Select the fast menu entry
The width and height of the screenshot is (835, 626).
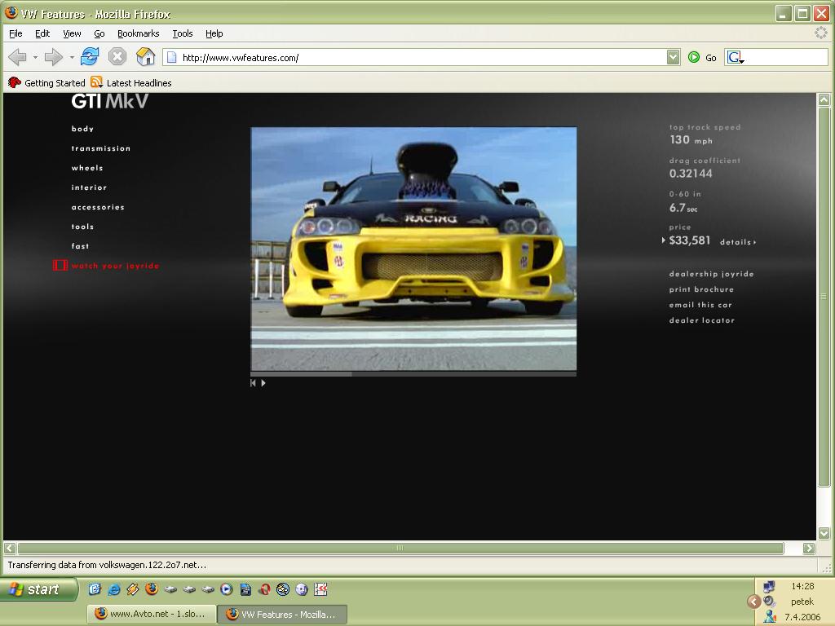[x=81, y=246]
